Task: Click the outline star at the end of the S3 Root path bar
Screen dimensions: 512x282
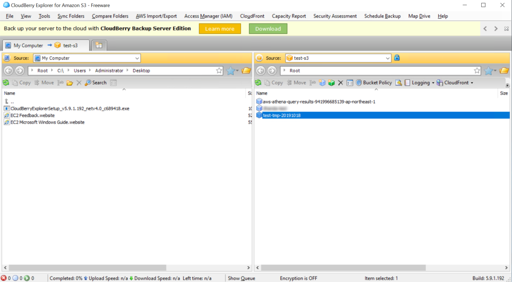Action: click(477, 70)
